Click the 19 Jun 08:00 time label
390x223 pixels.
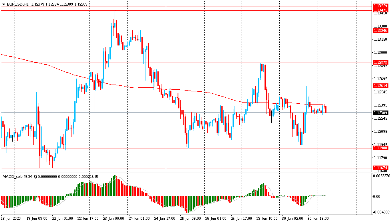coord(37,219)
